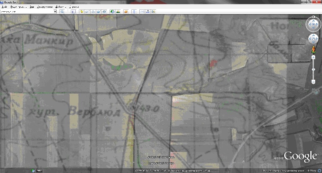Screen dimensions: 322x173
Task: Open the Вид menu
Action: click(31, 7)
